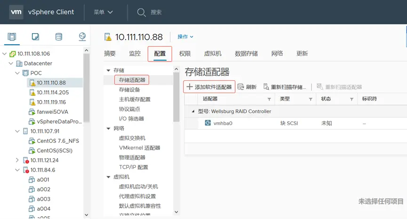Collapse the 存储 settings section

(109, 70)
